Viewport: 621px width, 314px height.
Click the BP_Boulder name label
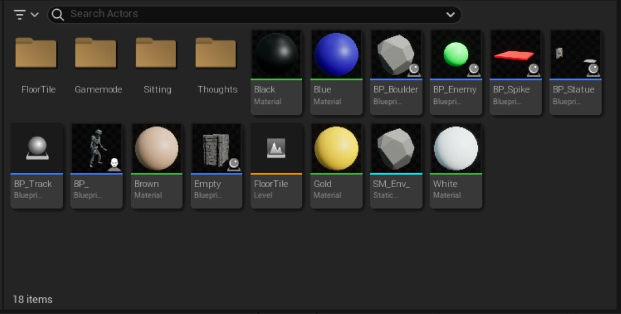396,90
